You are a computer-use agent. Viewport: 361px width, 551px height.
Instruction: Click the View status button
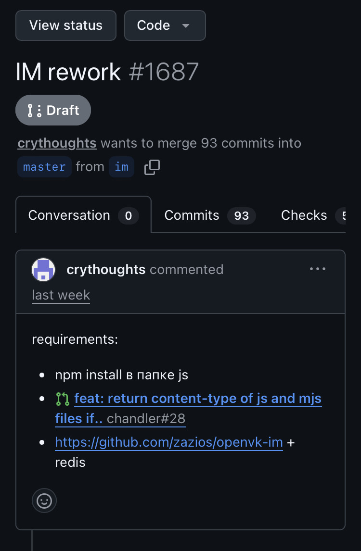pyautogui.click(x=66, y=25)
